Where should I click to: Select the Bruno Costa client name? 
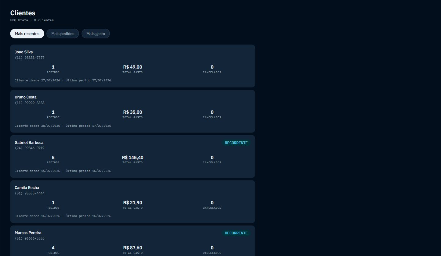(x=26, y=97)
